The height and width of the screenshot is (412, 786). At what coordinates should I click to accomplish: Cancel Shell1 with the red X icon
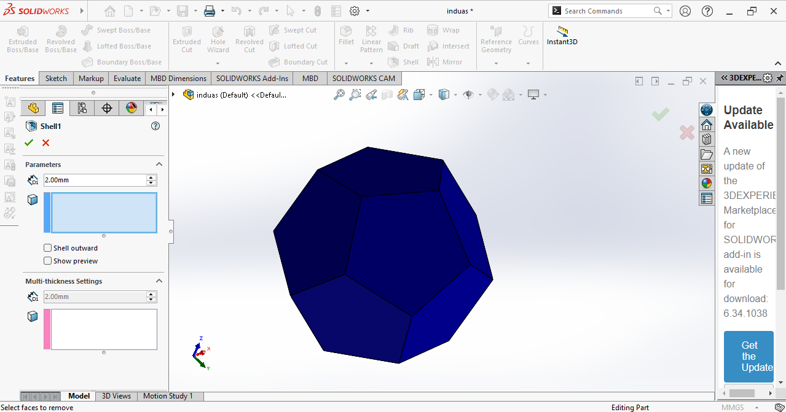coord(45,143)
